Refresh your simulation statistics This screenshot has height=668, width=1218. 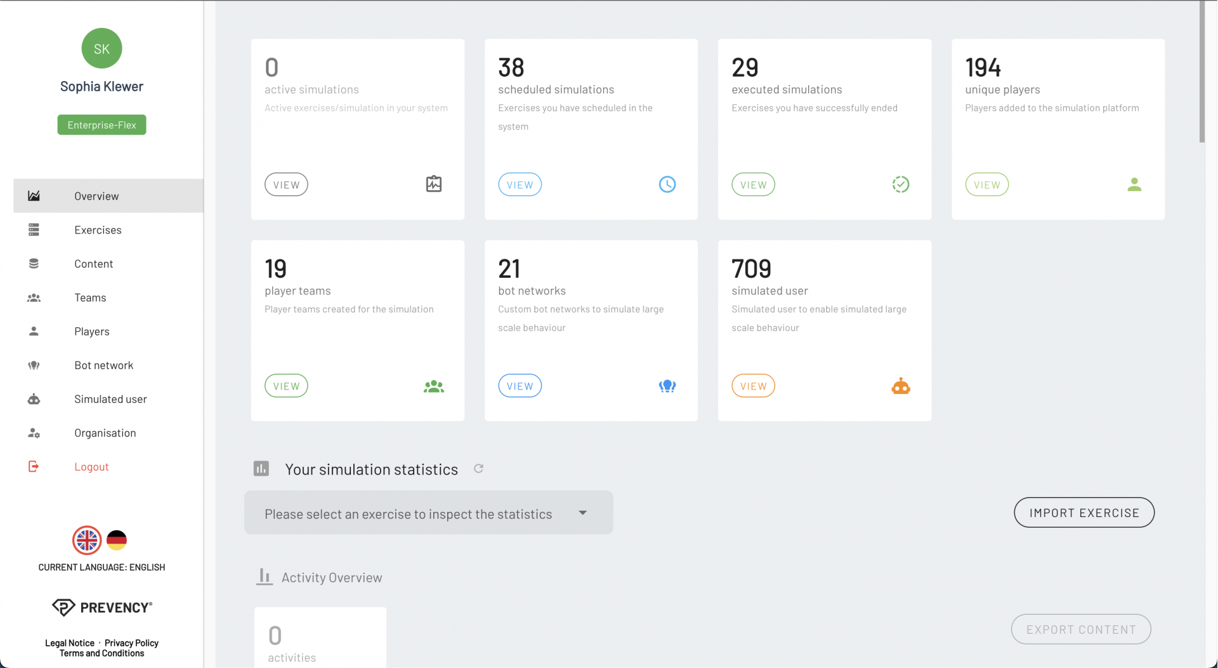479,469
